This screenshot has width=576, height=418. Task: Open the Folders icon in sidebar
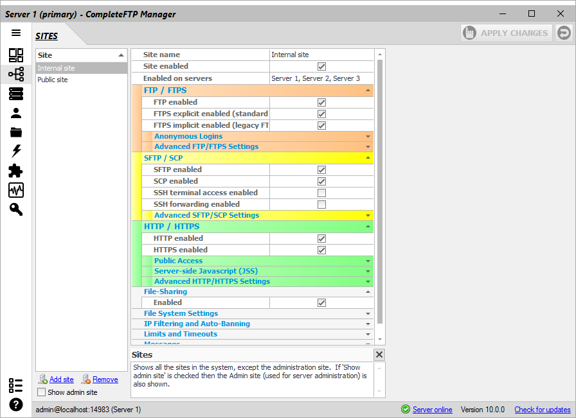tap(16, 132)
